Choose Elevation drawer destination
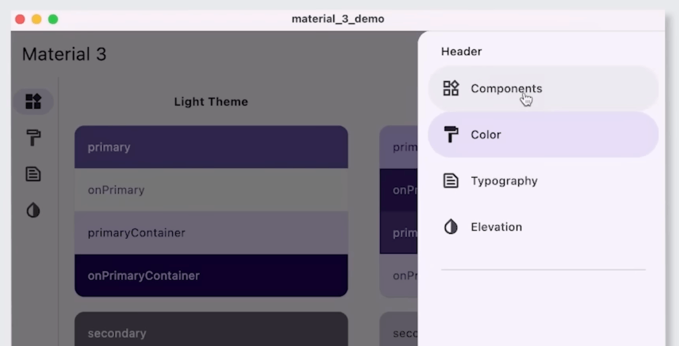Viewport: 679px width, 346px height. coord(543,227)
